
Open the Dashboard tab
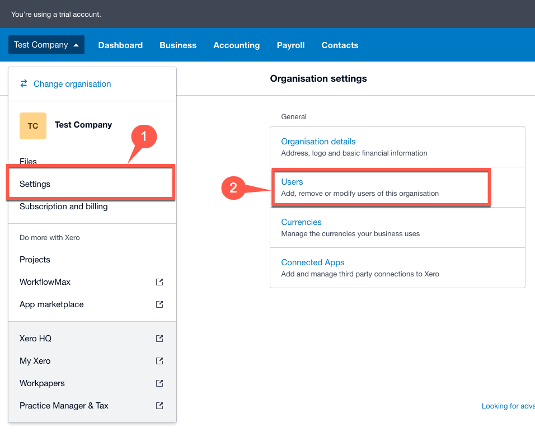click(x=120, y=45)
